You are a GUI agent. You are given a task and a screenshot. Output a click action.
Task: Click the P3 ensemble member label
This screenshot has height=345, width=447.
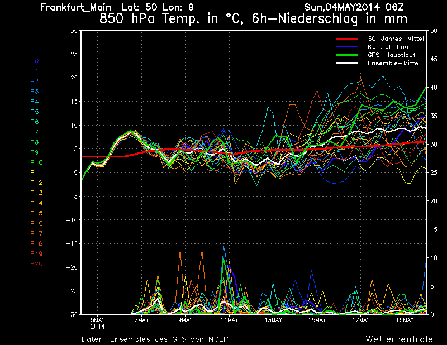(35, 92)
